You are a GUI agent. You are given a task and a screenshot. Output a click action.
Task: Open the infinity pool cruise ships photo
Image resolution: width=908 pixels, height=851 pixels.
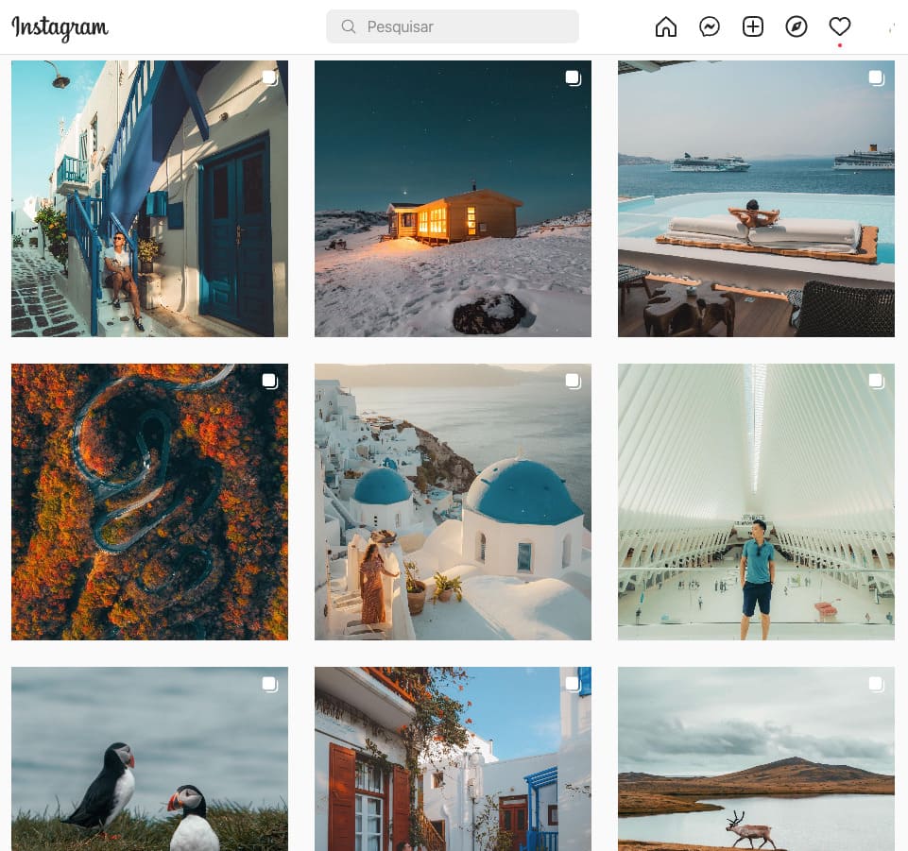click(x=756, y=198)
